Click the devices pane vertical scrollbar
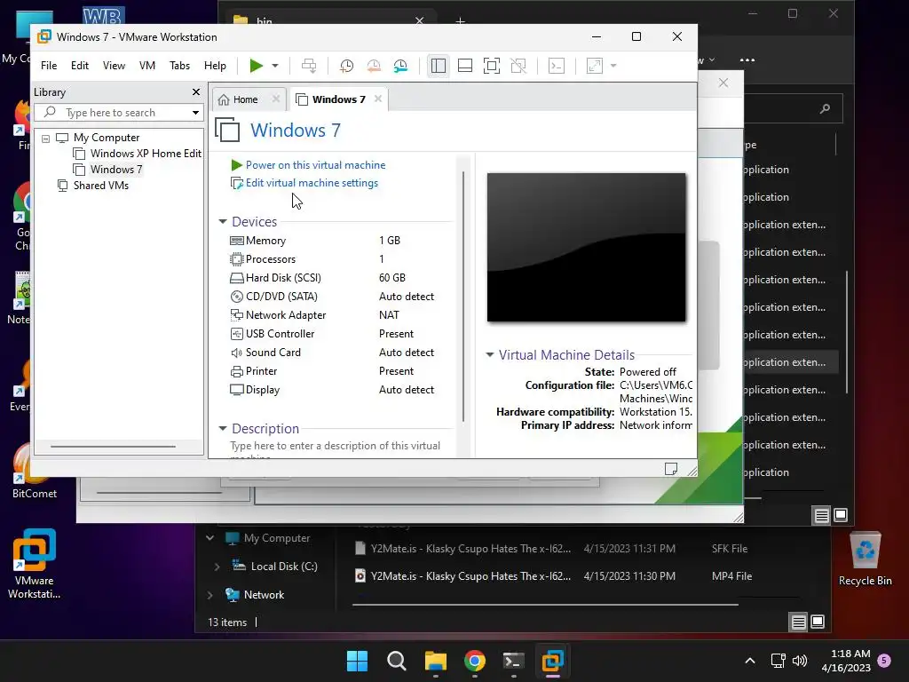Viewport: 909px width, 682px height. (463, 296)
